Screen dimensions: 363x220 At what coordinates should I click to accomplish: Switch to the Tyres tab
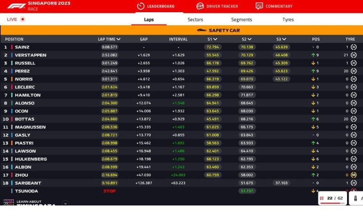click(288, 20)
